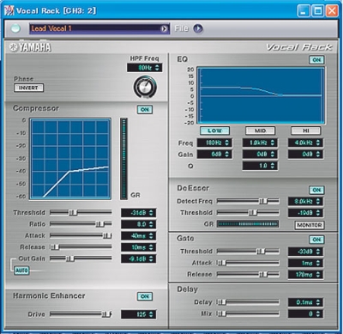343x334 pixels.
Task: Toggle the Gate ON switch
Action: pyautogui.click(x=316, y=240)
